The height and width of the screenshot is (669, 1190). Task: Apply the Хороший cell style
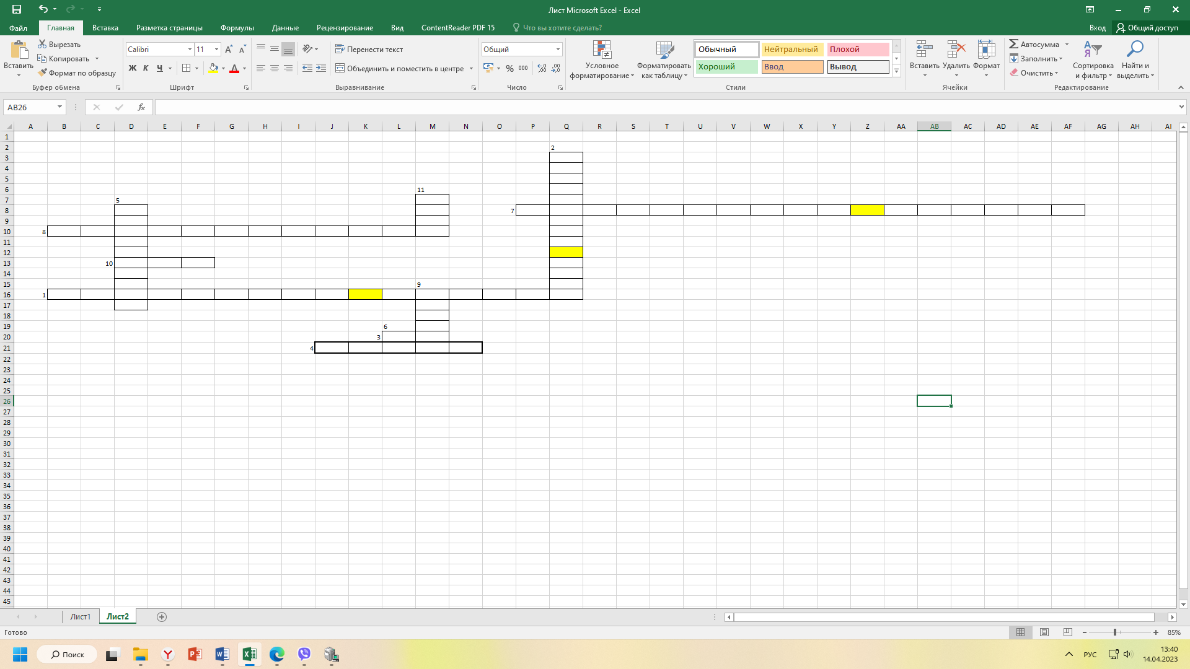pyautogui.click(x=726, y=66)
